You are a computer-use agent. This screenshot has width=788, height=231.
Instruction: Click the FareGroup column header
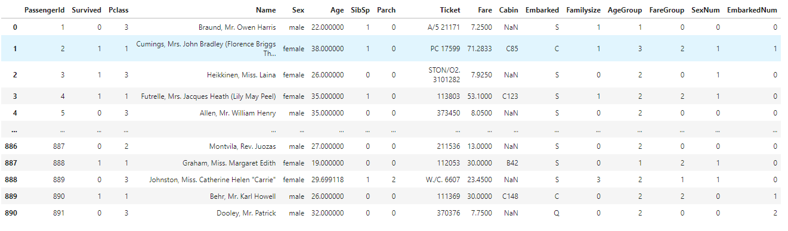click(667, 10)
